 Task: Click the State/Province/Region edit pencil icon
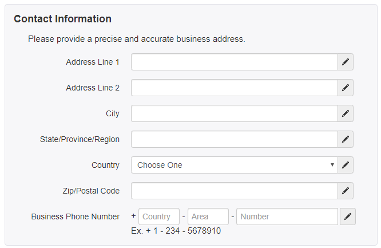[346, 139]
